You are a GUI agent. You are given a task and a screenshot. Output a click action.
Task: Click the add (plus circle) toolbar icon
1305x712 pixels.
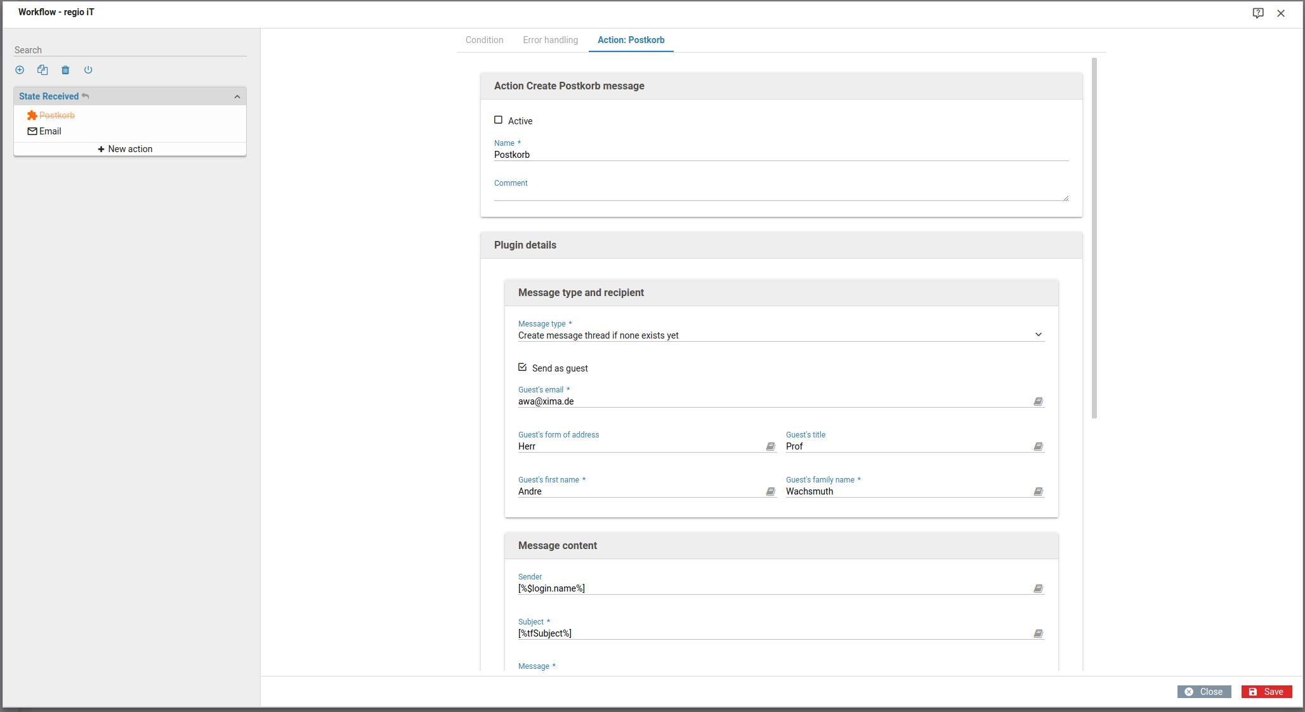click(x=20, y=70)
